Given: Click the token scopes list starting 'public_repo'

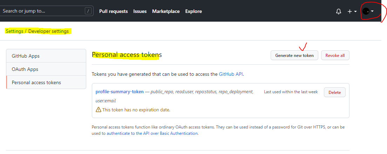Looking at the screenshot, I should [175, 96].
